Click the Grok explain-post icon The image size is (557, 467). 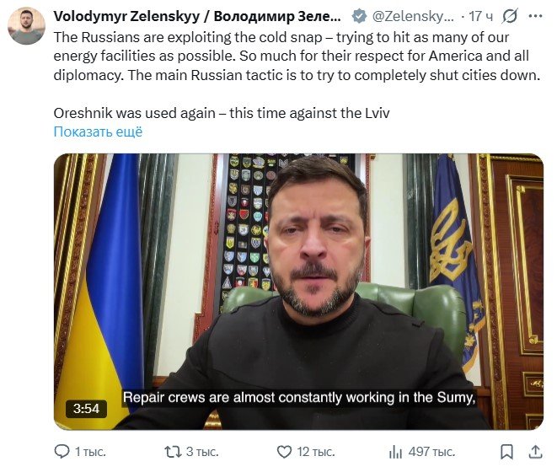pyautogui.click(x=510, y=16)
